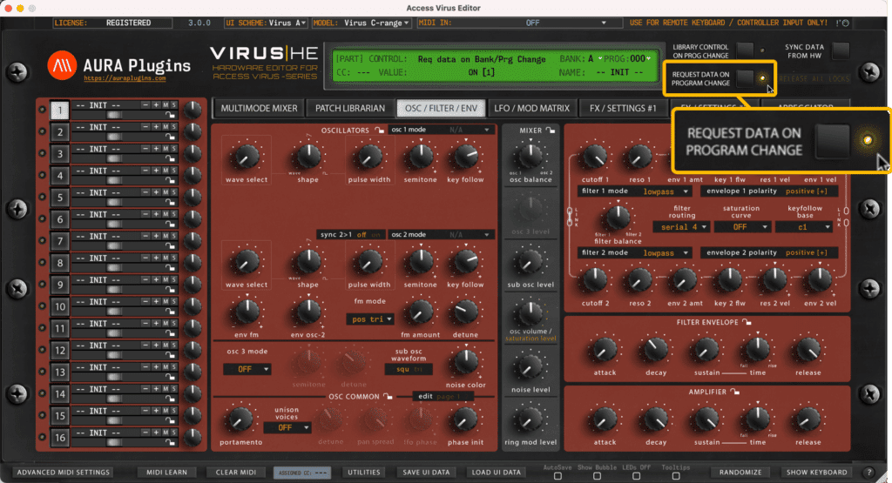Toggle Library Control on Prog Change button
The height and width of the screenshot is (483, 892).
pos(745,50)
